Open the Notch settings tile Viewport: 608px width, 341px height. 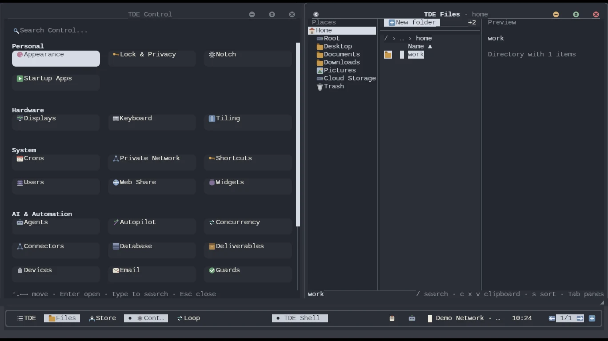[248, 58]
